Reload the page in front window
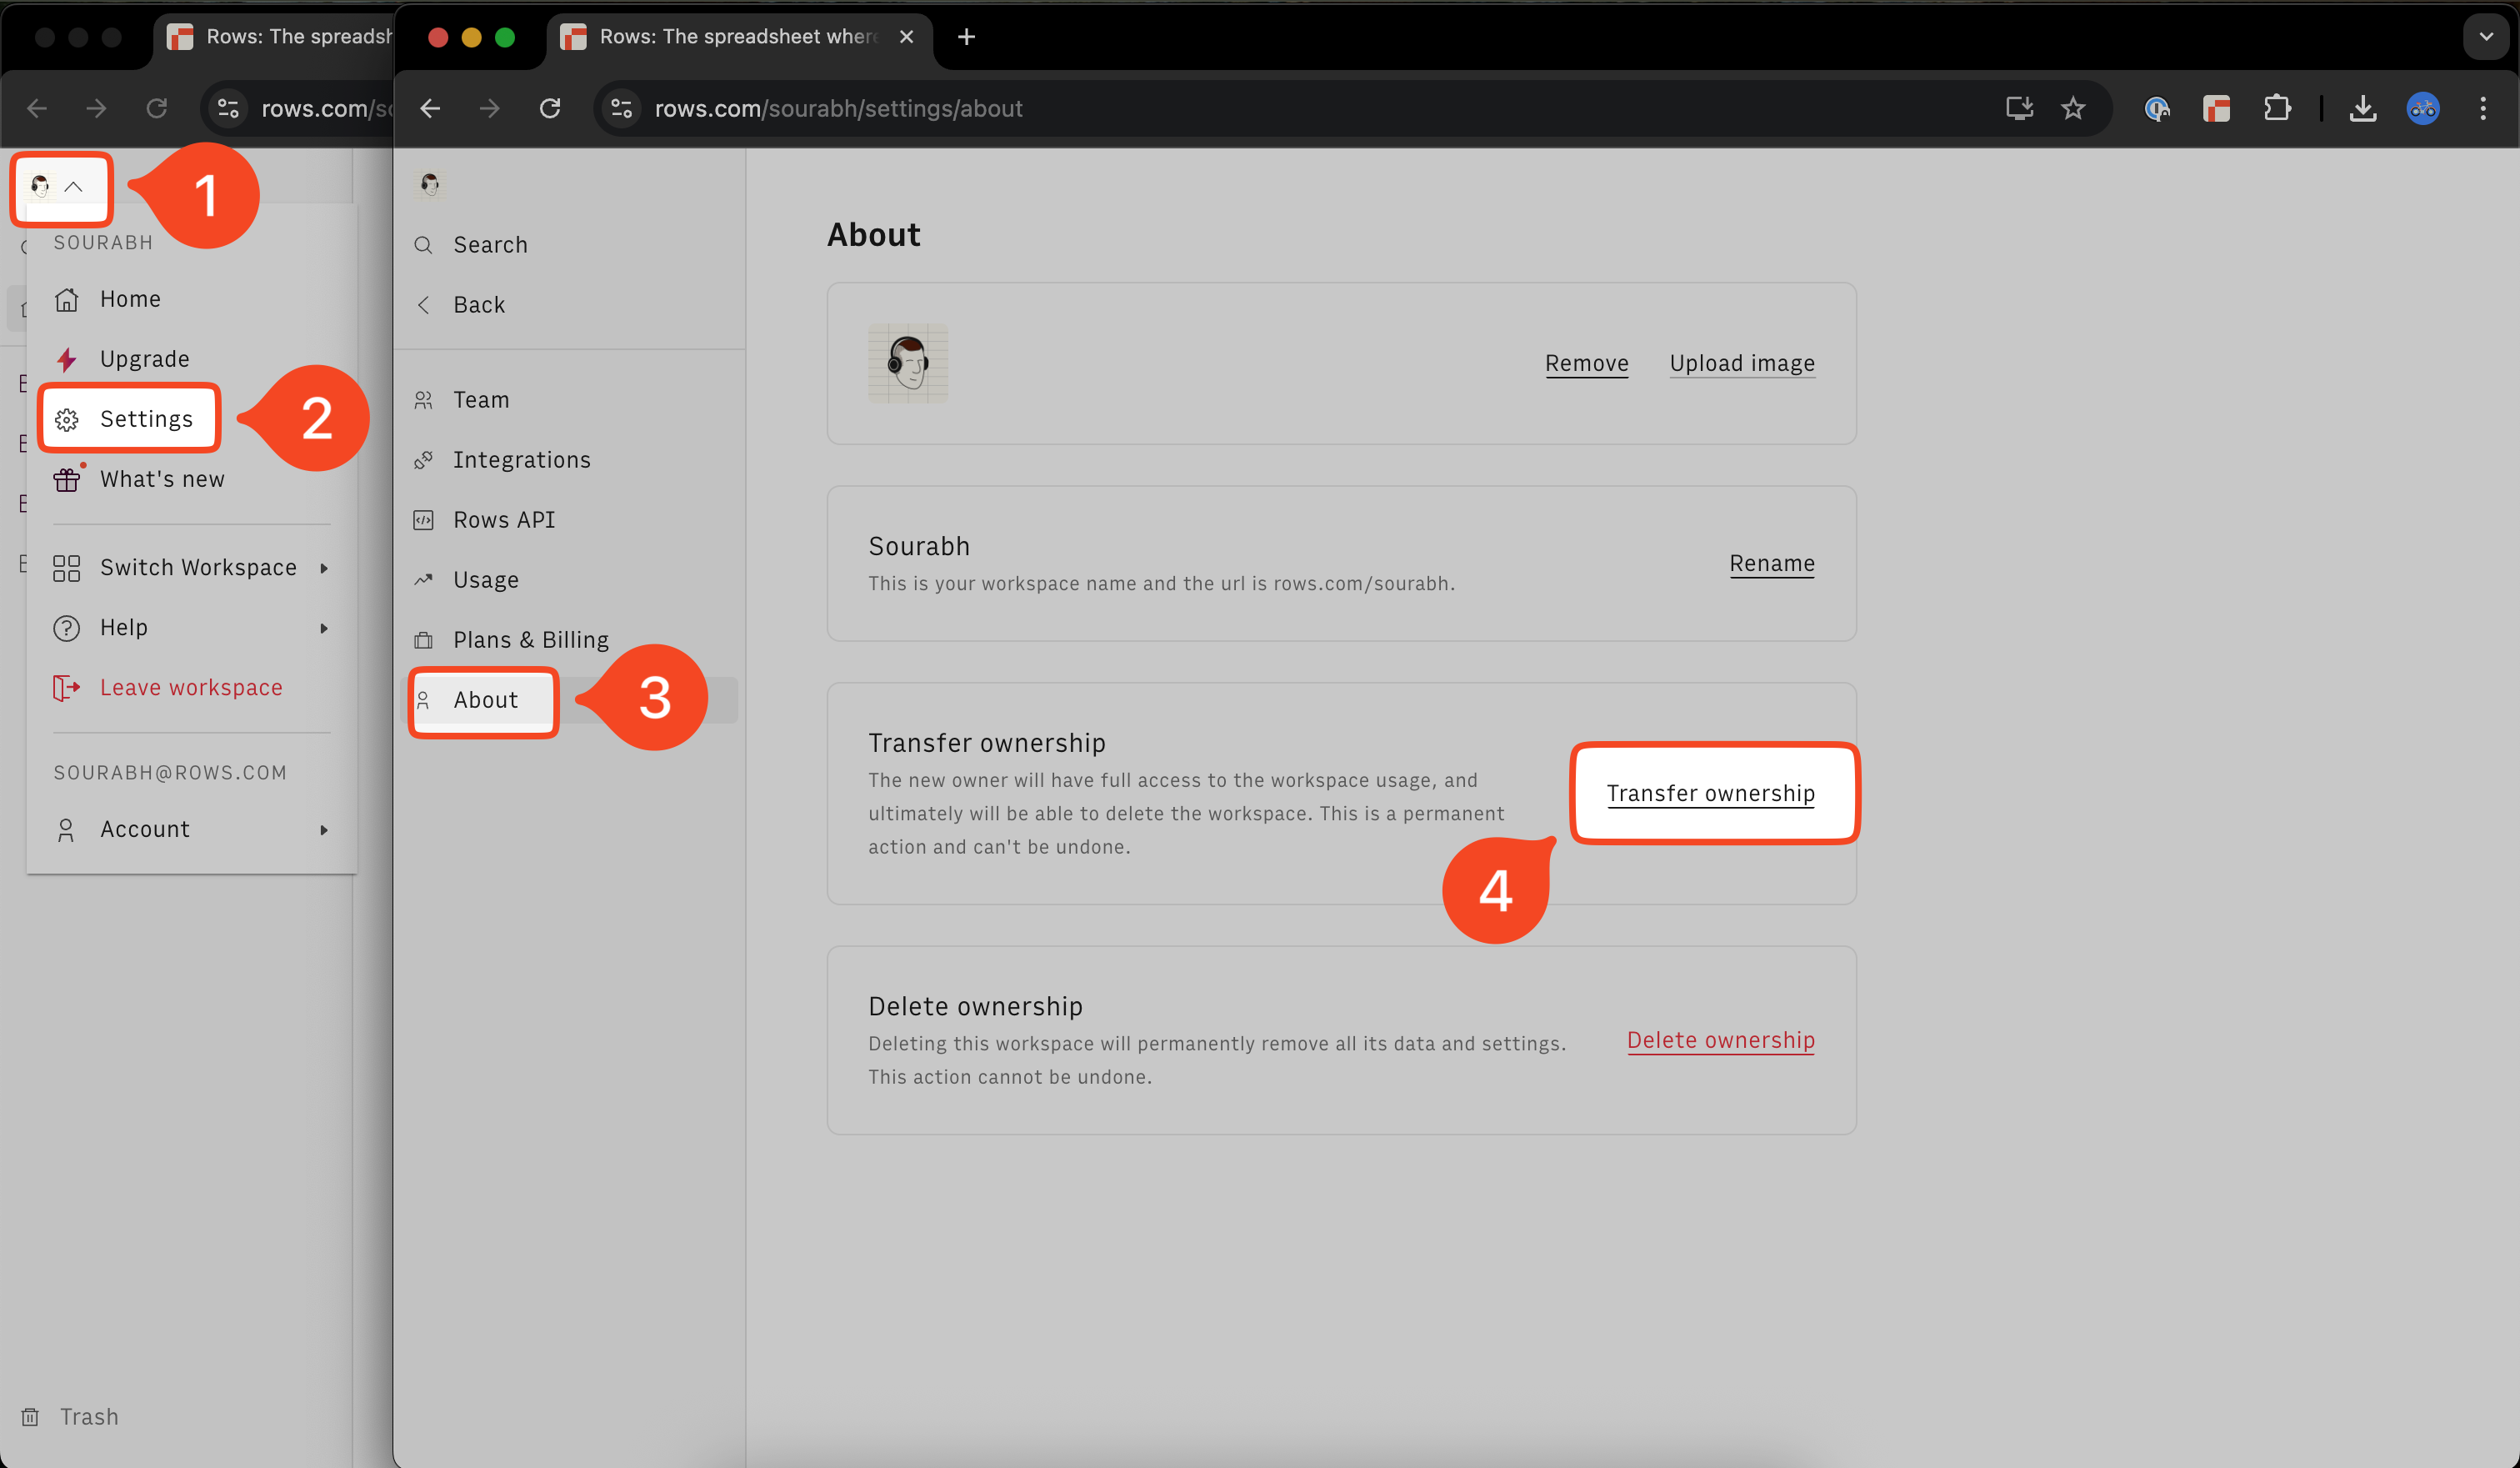Image resolution: width=2520 pixels, height=1468 pixels. pos(550,108)
